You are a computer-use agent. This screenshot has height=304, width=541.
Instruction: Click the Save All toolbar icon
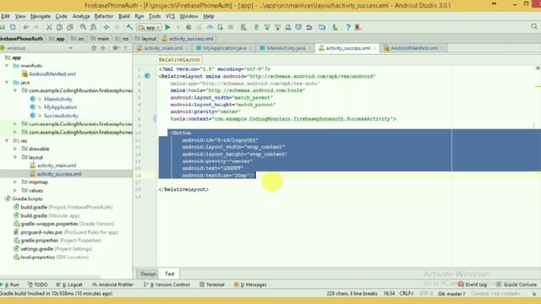(3, 27)
